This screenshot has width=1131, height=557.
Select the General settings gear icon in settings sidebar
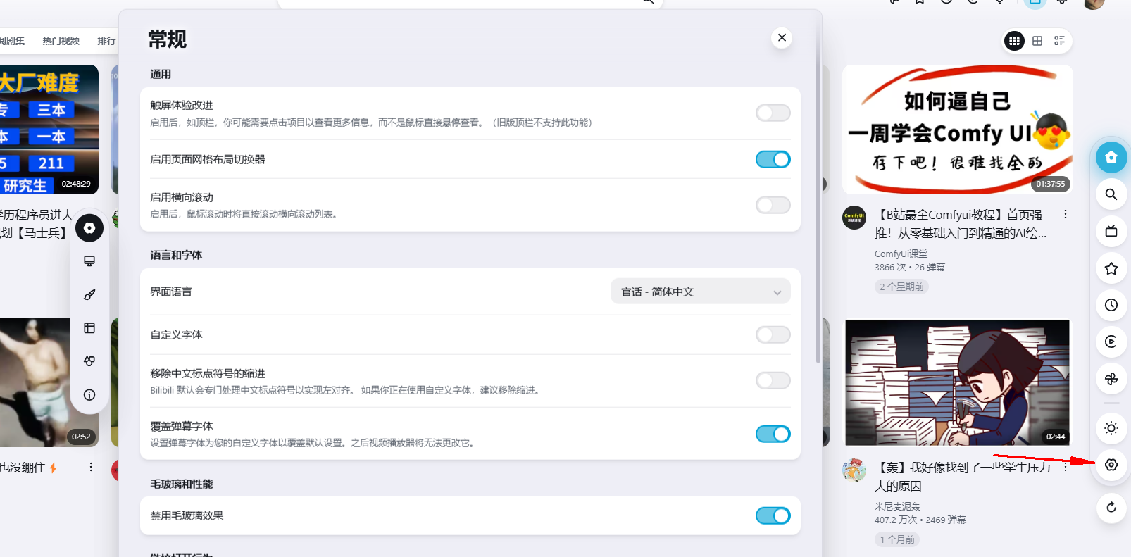coord(89,228)
